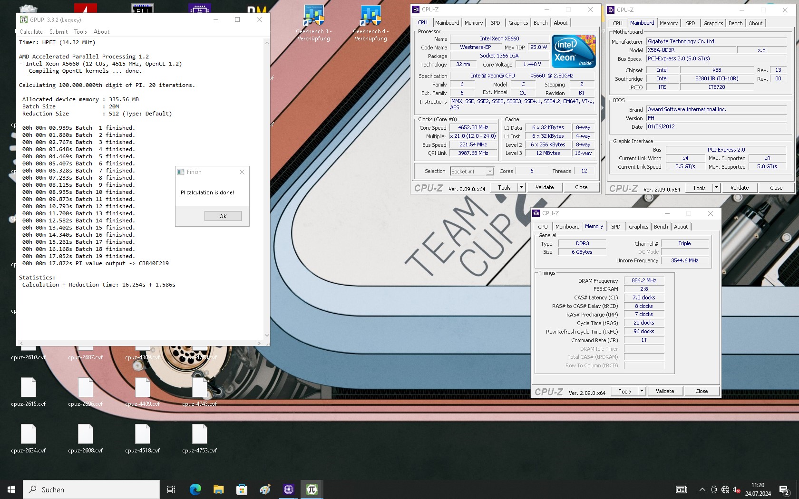
Task: Open the Tools menu in GPUPI
Action: [x=80, y=32]
